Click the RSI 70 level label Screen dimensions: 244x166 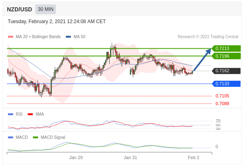click(x=218, y=121)
